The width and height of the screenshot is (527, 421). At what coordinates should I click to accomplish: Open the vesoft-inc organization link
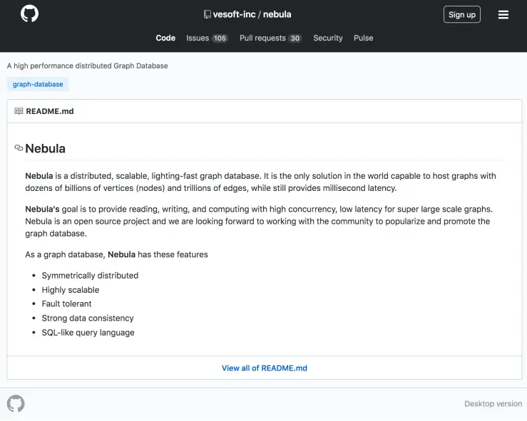point(235,14)
